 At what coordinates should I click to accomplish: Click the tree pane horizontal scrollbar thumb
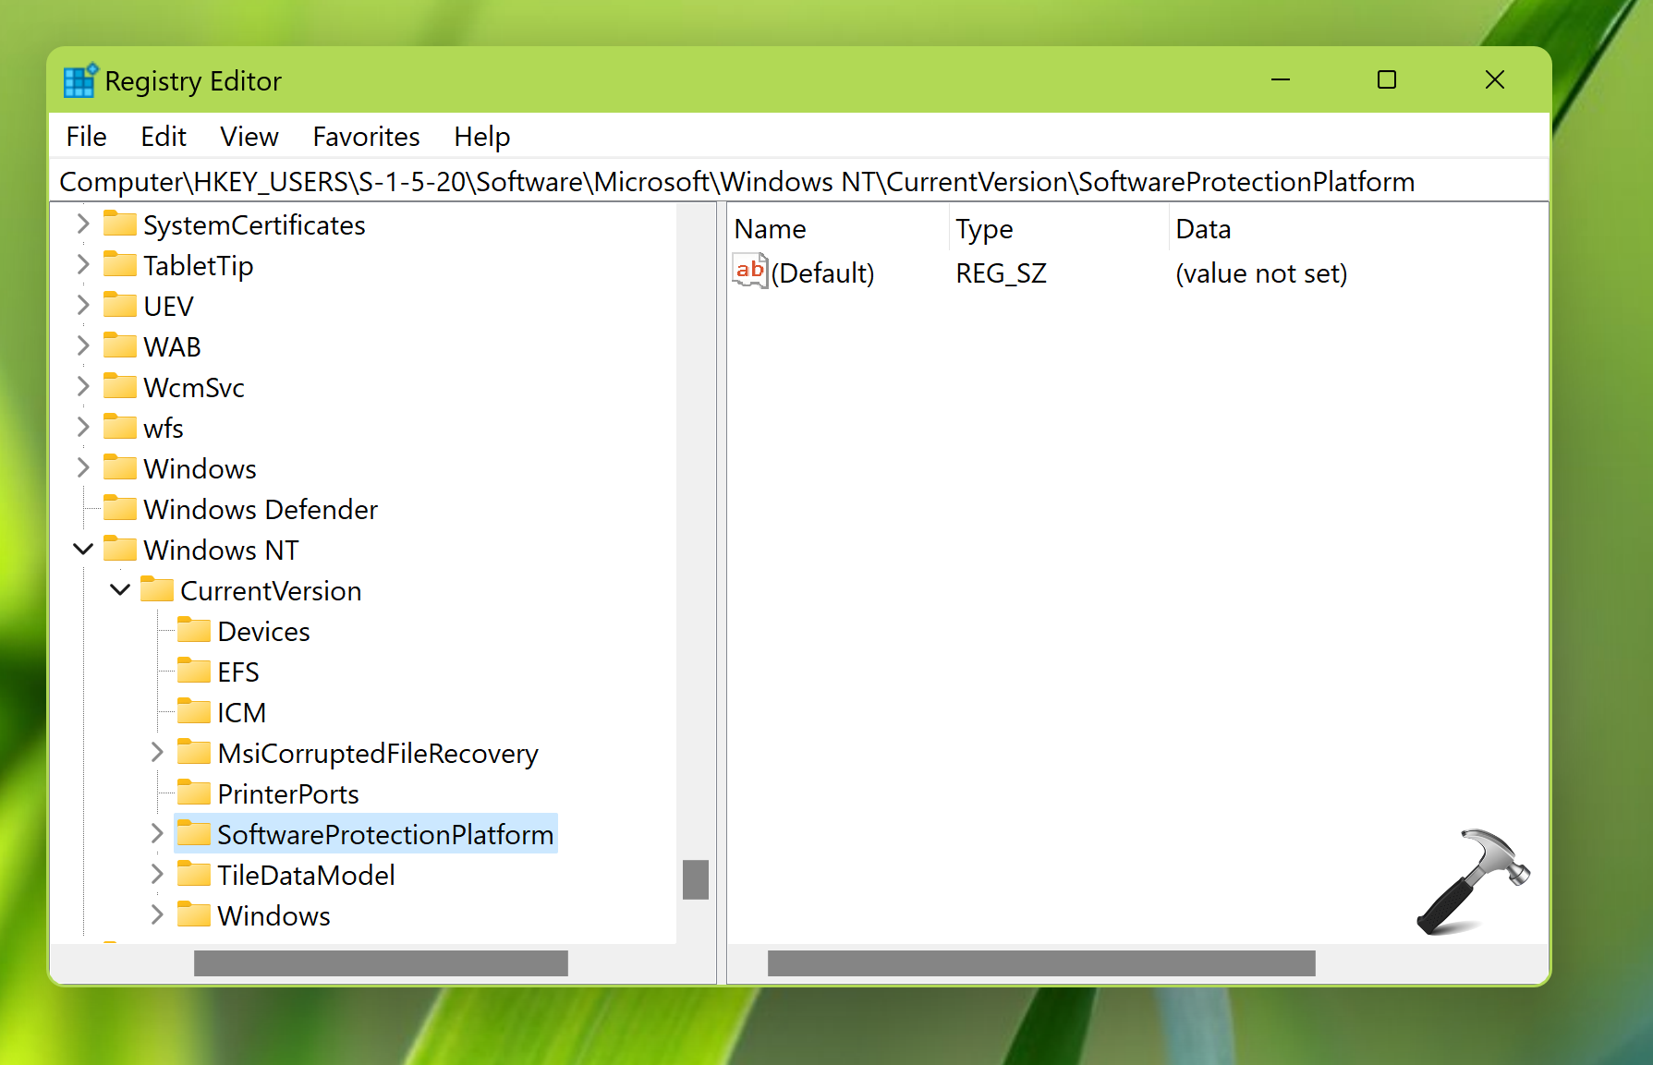[381, 963]
